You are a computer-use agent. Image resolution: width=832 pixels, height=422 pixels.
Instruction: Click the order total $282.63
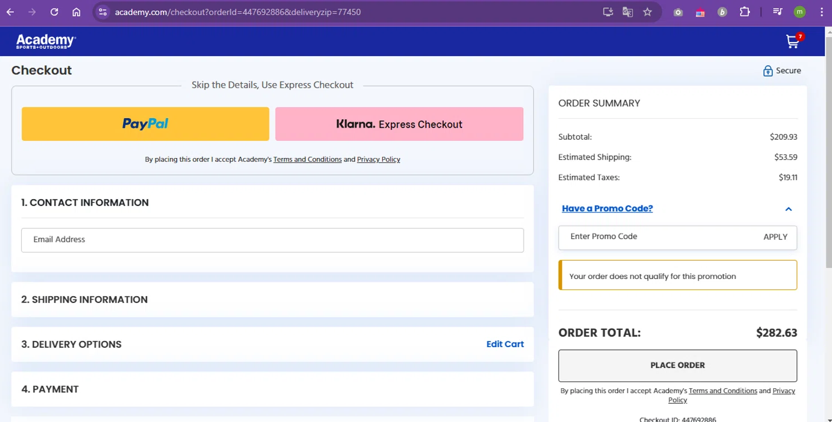pos(777,333)
